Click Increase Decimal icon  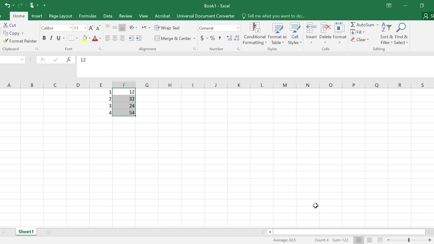(229, 38)
